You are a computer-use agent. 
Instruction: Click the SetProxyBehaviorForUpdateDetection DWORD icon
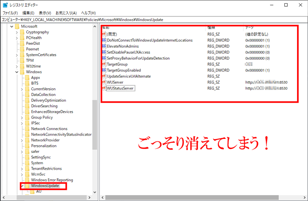pos(104,58)
